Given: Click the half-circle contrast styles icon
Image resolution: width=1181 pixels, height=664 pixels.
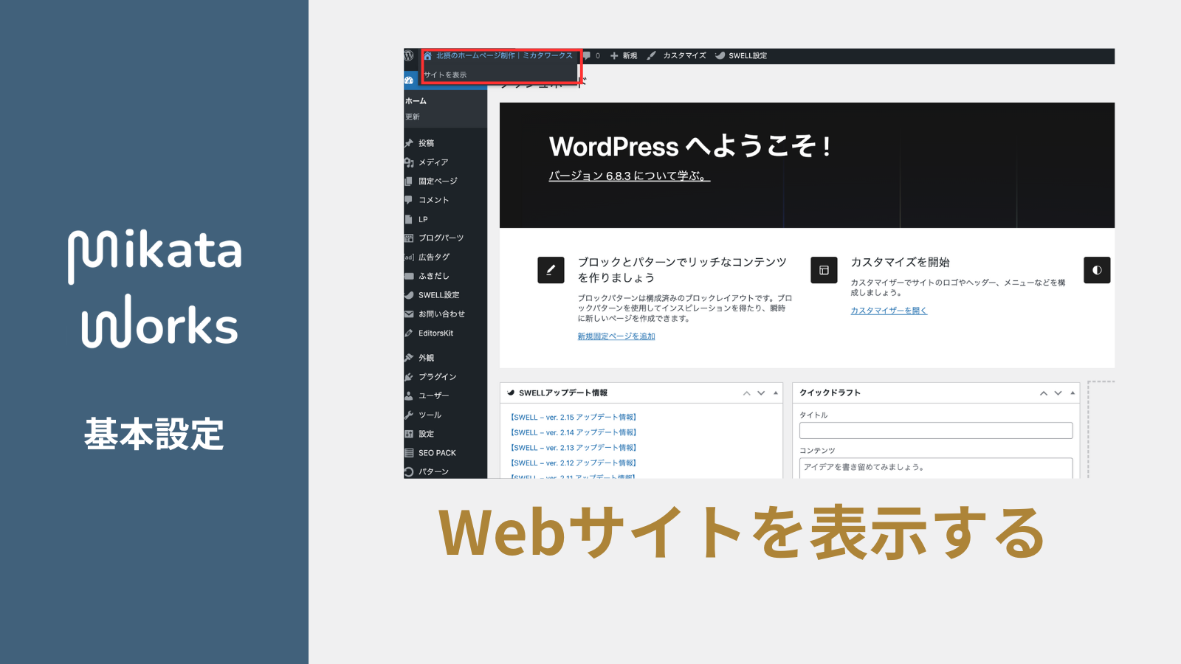Looking at the screenshot, I should 1097,270.
